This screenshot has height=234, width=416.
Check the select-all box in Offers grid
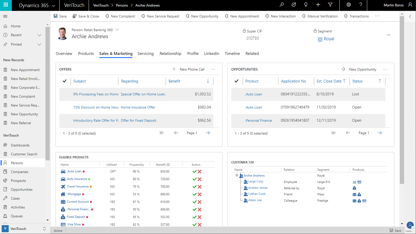pos(64,81)
